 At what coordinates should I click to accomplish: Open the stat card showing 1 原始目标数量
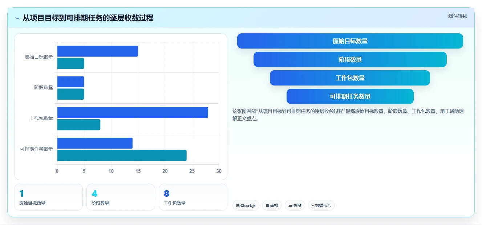coord(49,197)
